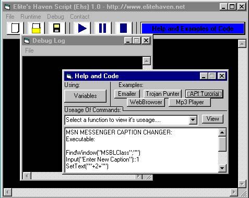This screenshot has width=249, height=198.
Task: Click the help text box scrollbar thumb
Action: point(222,144)
